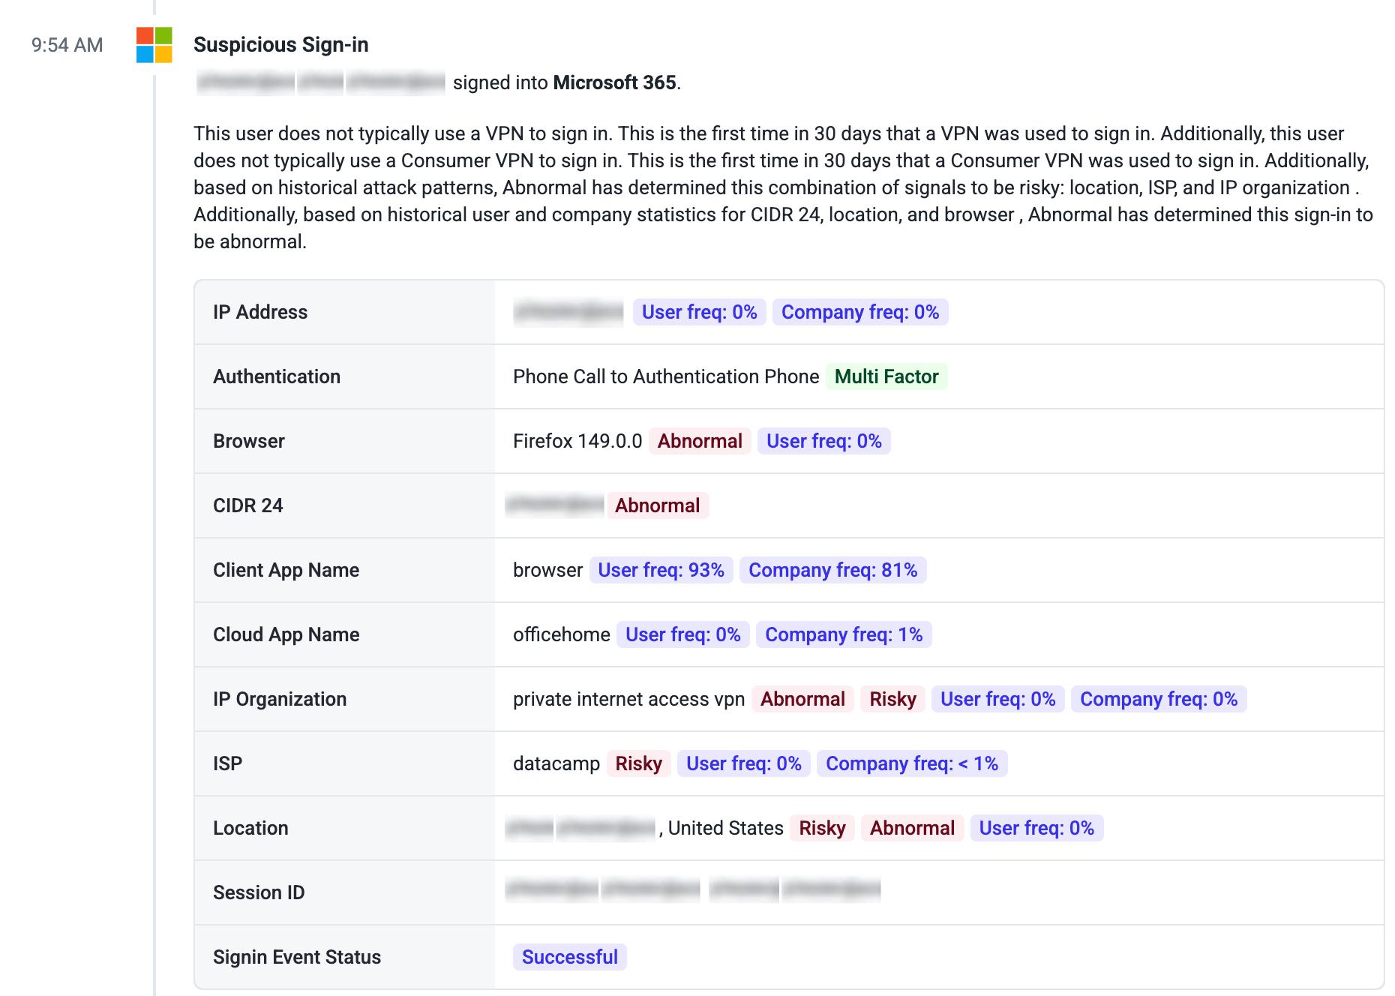Click the blurred user name before 'signed into'
Image resolution: width=1395 pixels, height=996 pixels.
coord(321,82)
